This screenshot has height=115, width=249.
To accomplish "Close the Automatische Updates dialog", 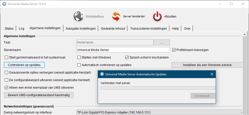I will tap(212, 74).
